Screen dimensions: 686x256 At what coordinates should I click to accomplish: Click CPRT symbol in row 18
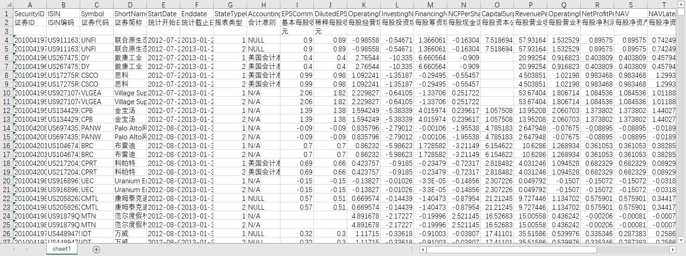click(96, 163)
